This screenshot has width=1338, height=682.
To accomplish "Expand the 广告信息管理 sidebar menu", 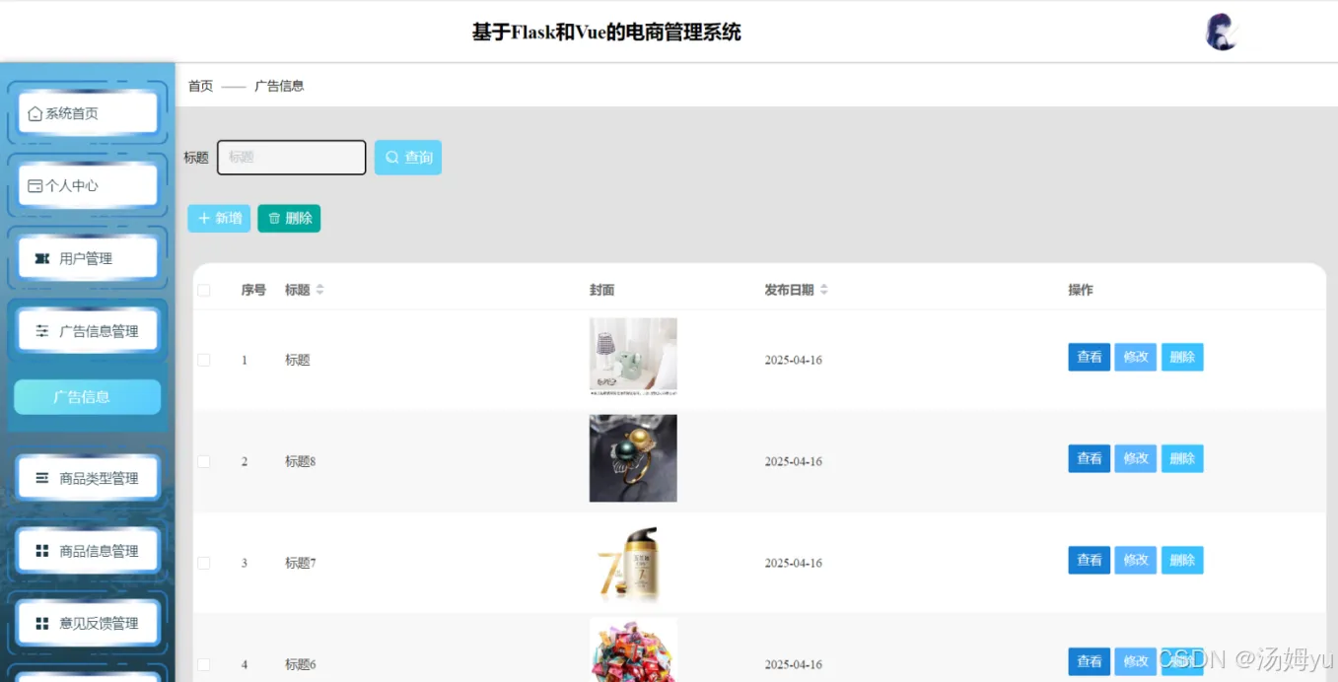I will click(88, 331).
